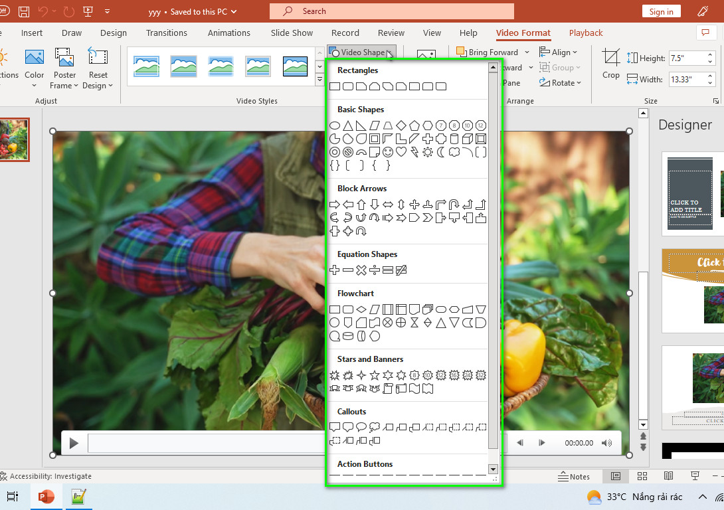Image resolution: width=724 pixels, height=510 pixels.
Task: Pick the multiplication sign equation shape
Action: pyautogui.click(x=361, y=270)
